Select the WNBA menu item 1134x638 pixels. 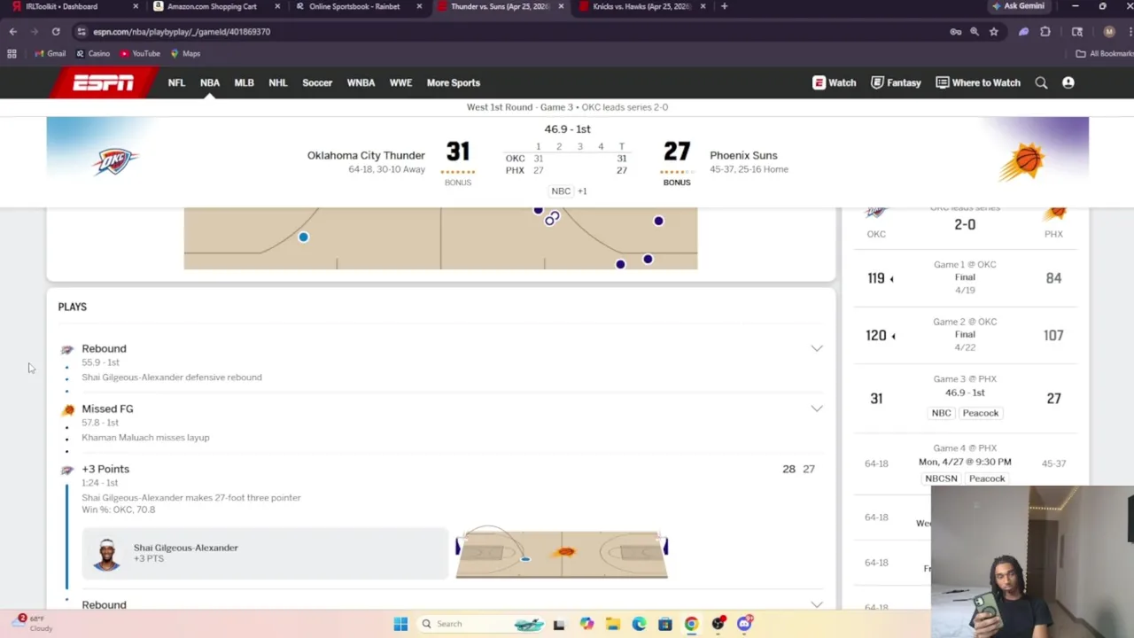pyautogui.click(x=361, y=82)
